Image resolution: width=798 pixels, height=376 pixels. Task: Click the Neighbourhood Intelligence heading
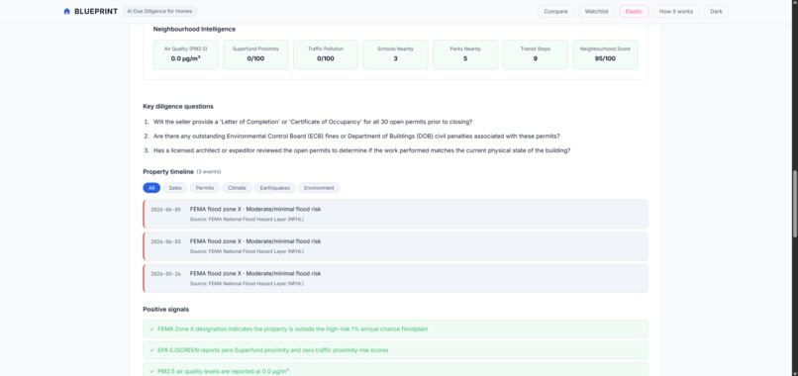pos(194,30)
